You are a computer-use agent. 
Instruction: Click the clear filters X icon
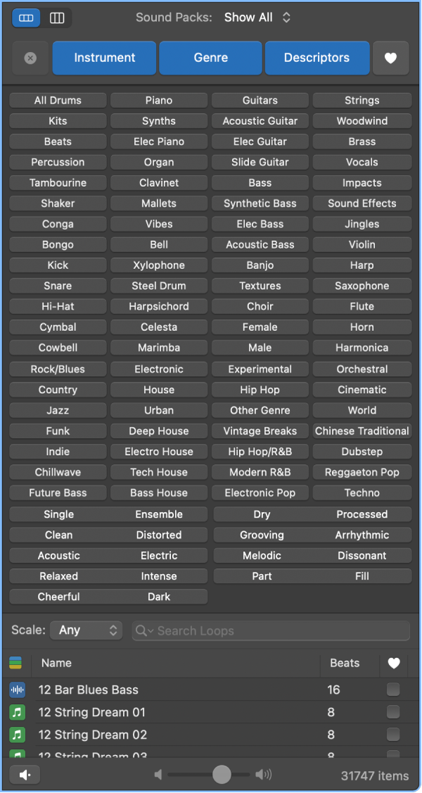tap(30, 58)
